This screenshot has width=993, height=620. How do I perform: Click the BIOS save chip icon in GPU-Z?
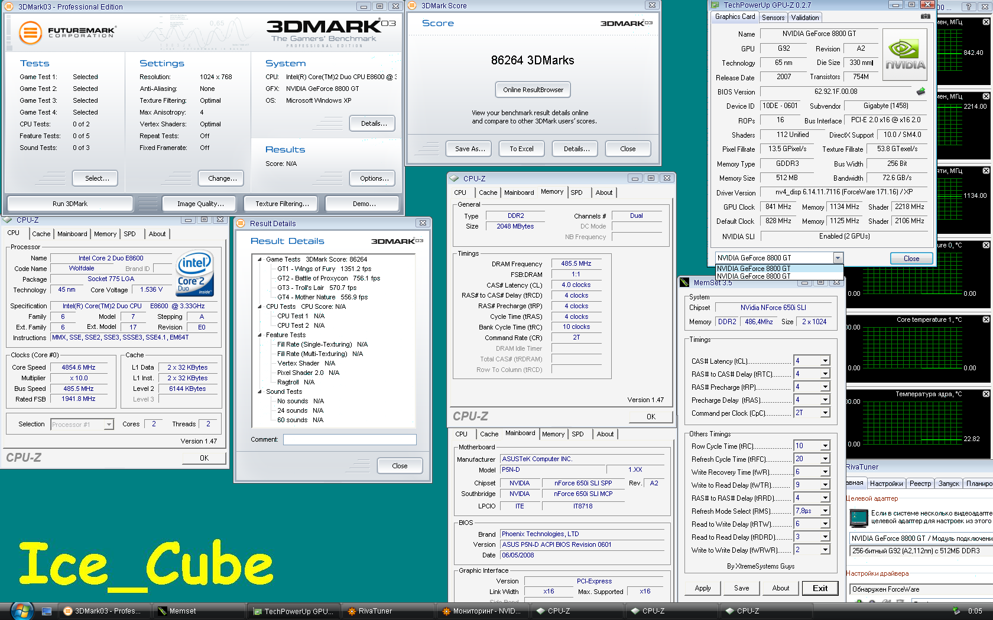tap(921, 92)
